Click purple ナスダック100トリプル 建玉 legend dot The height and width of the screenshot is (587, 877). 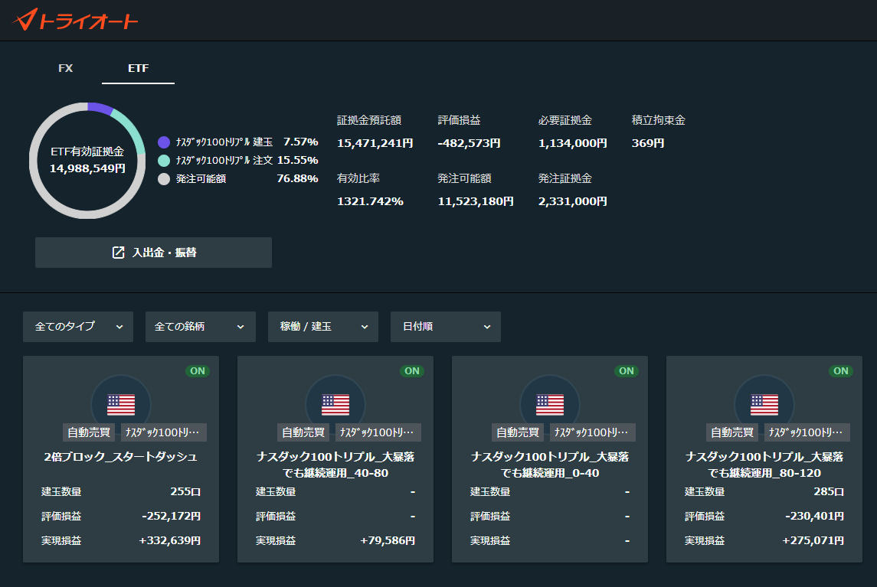(164, 142)
